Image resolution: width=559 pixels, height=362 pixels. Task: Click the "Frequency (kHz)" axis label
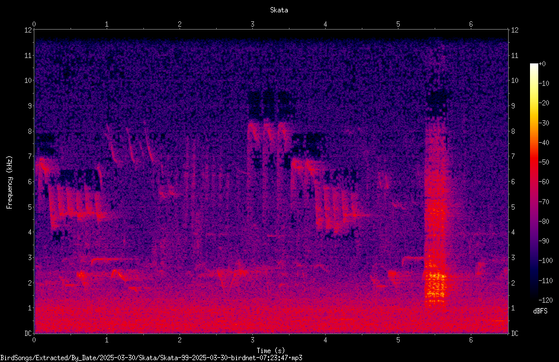coord(9,182)
